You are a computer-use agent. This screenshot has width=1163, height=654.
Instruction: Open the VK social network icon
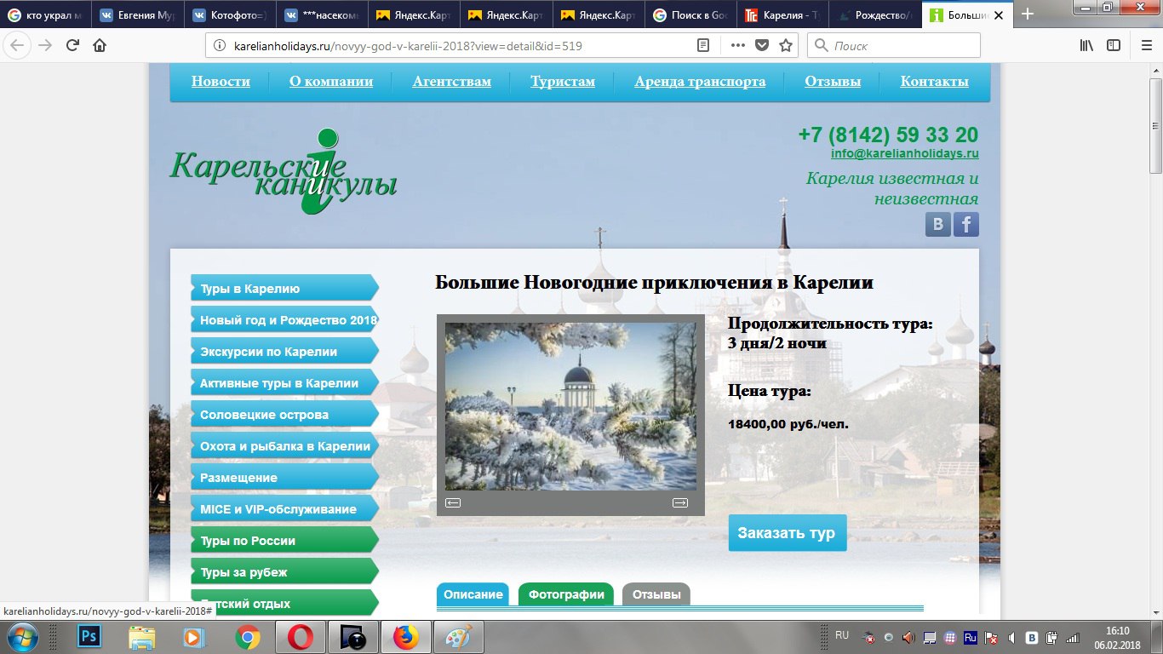938,224
